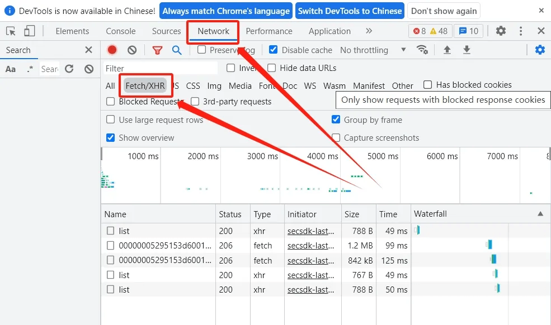551x325 pixels.
Task: Toggle the network filter funnel icon
Action: pyautogui.click(x=157, y=50)
